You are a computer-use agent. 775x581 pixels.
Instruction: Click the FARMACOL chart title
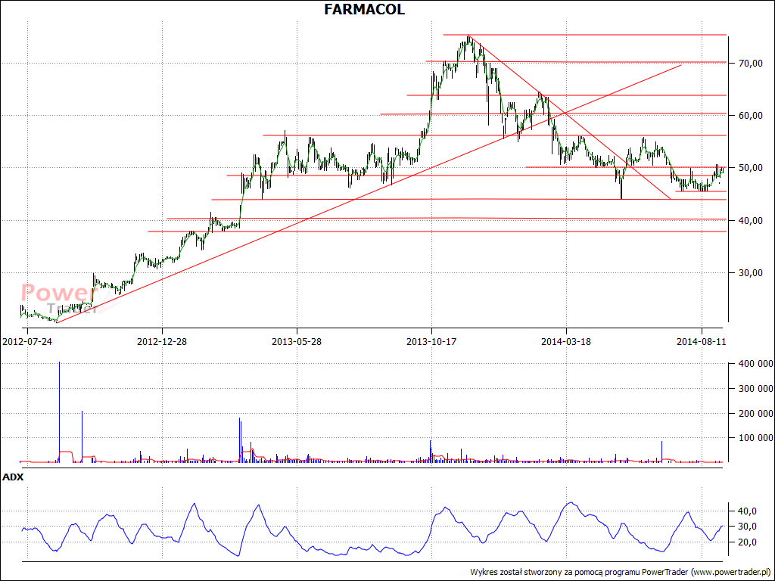click(x=364, y=9)
